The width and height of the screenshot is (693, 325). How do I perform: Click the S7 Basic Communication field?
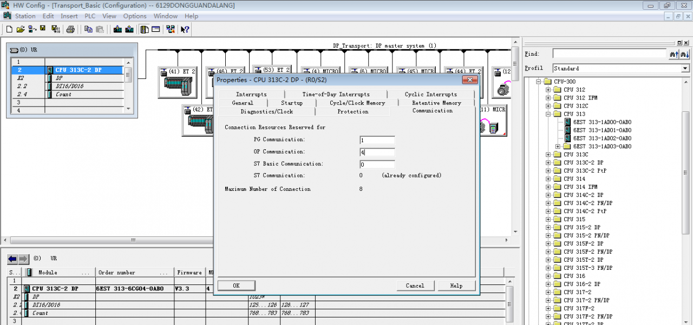(377, 164)
